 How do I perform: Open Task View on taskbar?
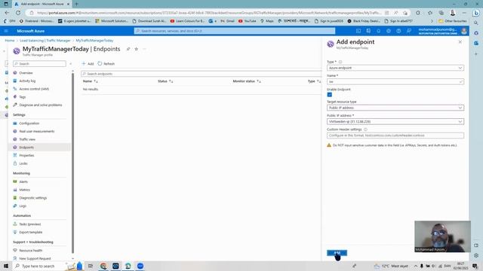click(91, 266)
